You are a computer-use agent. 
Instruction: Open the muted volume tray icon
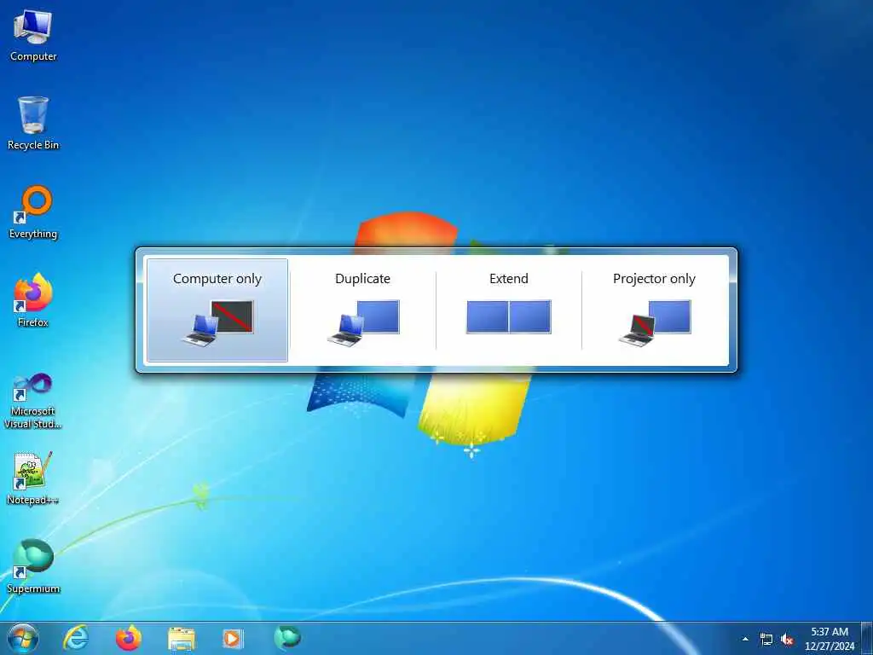[787, 640]
